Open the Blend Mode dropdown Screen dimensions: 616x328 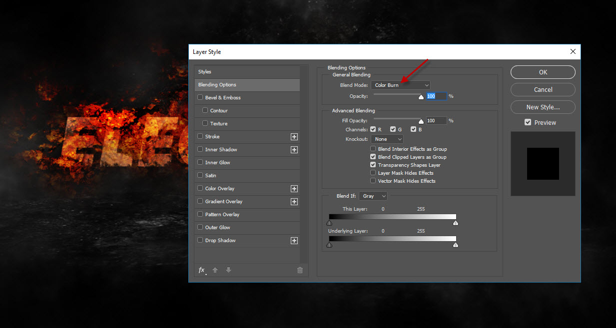400,85
